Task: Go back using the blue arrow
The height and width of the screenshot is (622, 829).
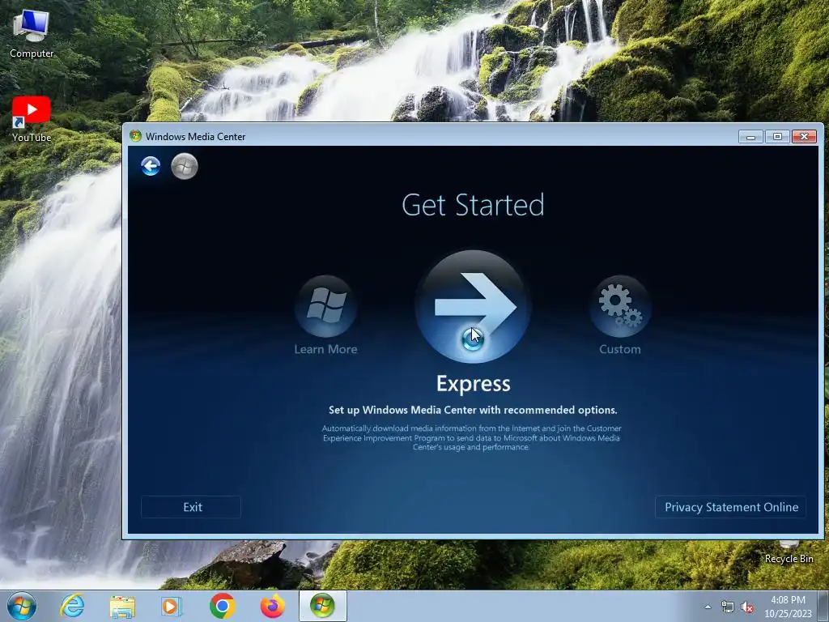Action: point(151,166)
